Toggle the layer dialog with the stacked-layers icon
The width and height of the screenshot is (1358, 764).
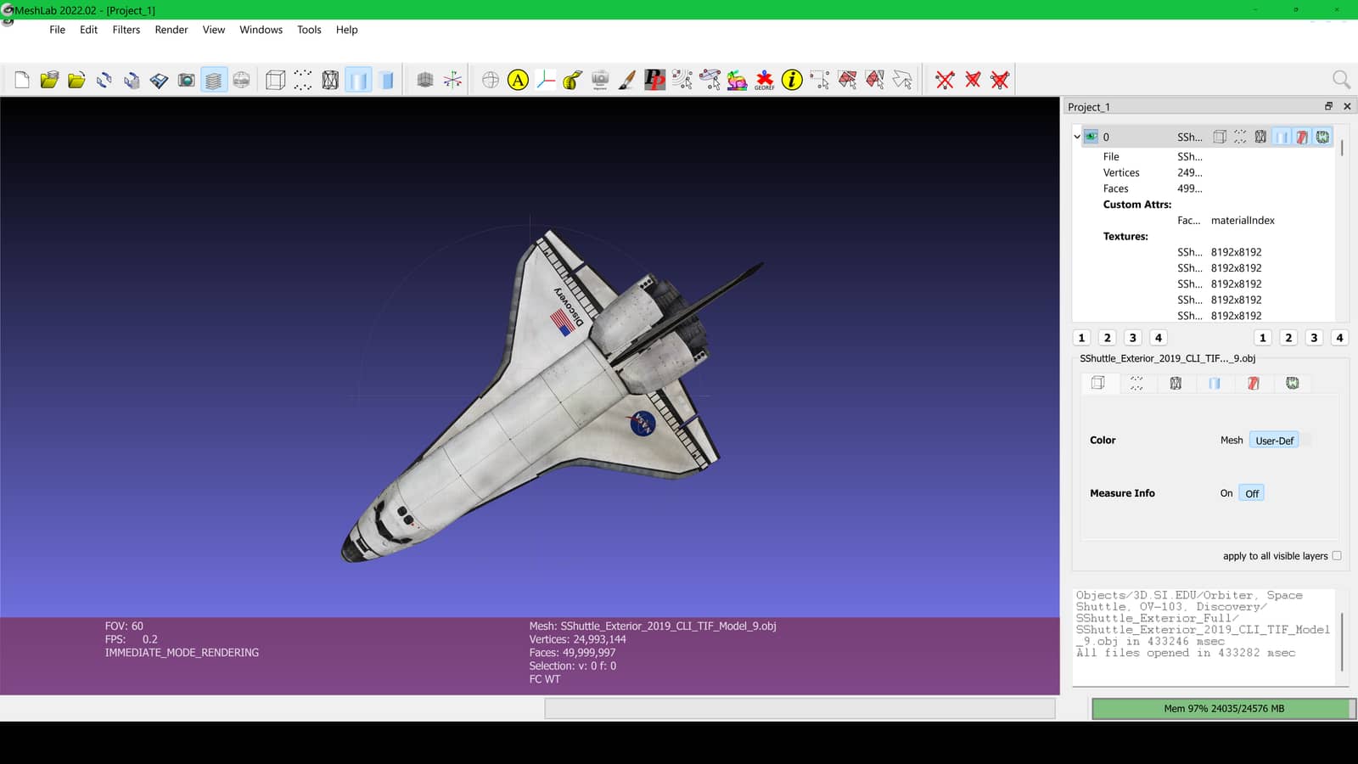click(x=214, y=80)
